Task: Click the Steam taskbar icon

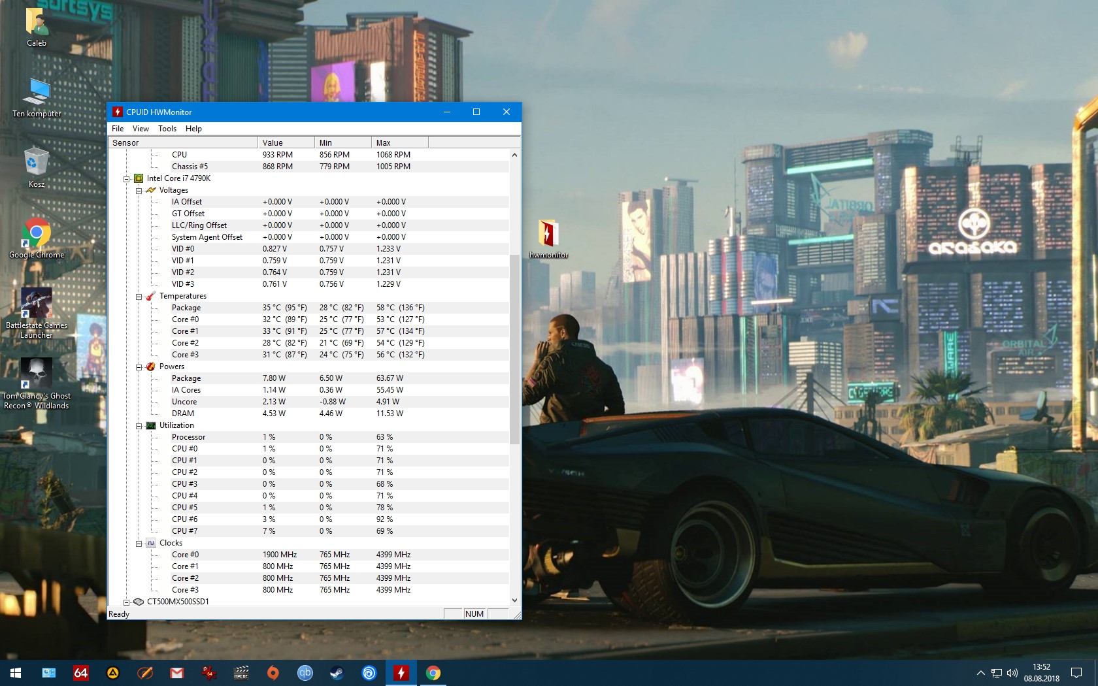Action: click(337, 673)
